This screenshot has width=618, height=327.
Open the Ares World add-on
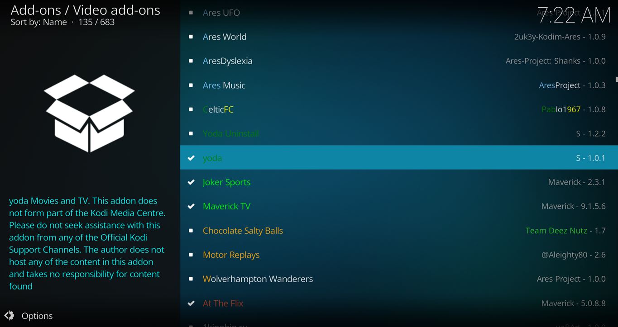(225, 37)
